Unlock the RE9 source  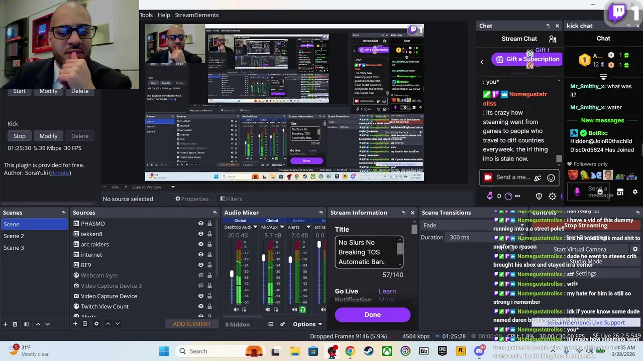click(x=209, y=265)
